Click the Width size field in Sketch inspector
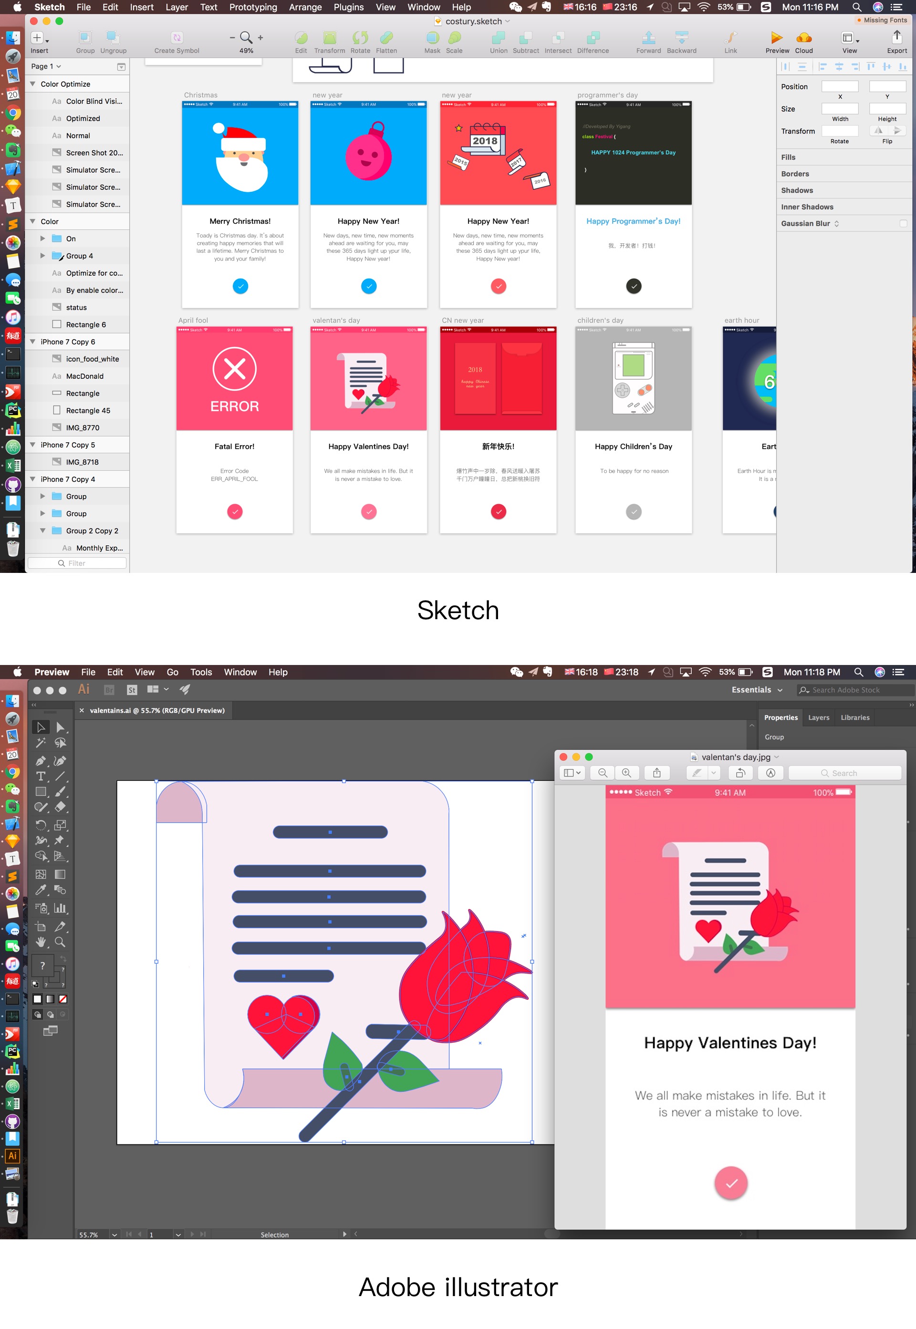 tap(840, 108)
